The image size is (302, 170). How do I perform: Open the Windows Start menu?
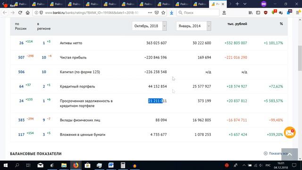click(x=5, y=165)
